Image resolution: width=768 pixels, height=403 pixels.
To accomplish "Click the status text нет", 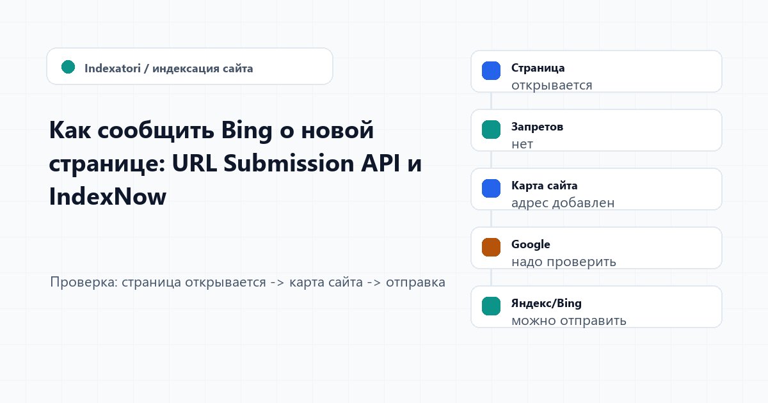I will click(x=522, y=144).
